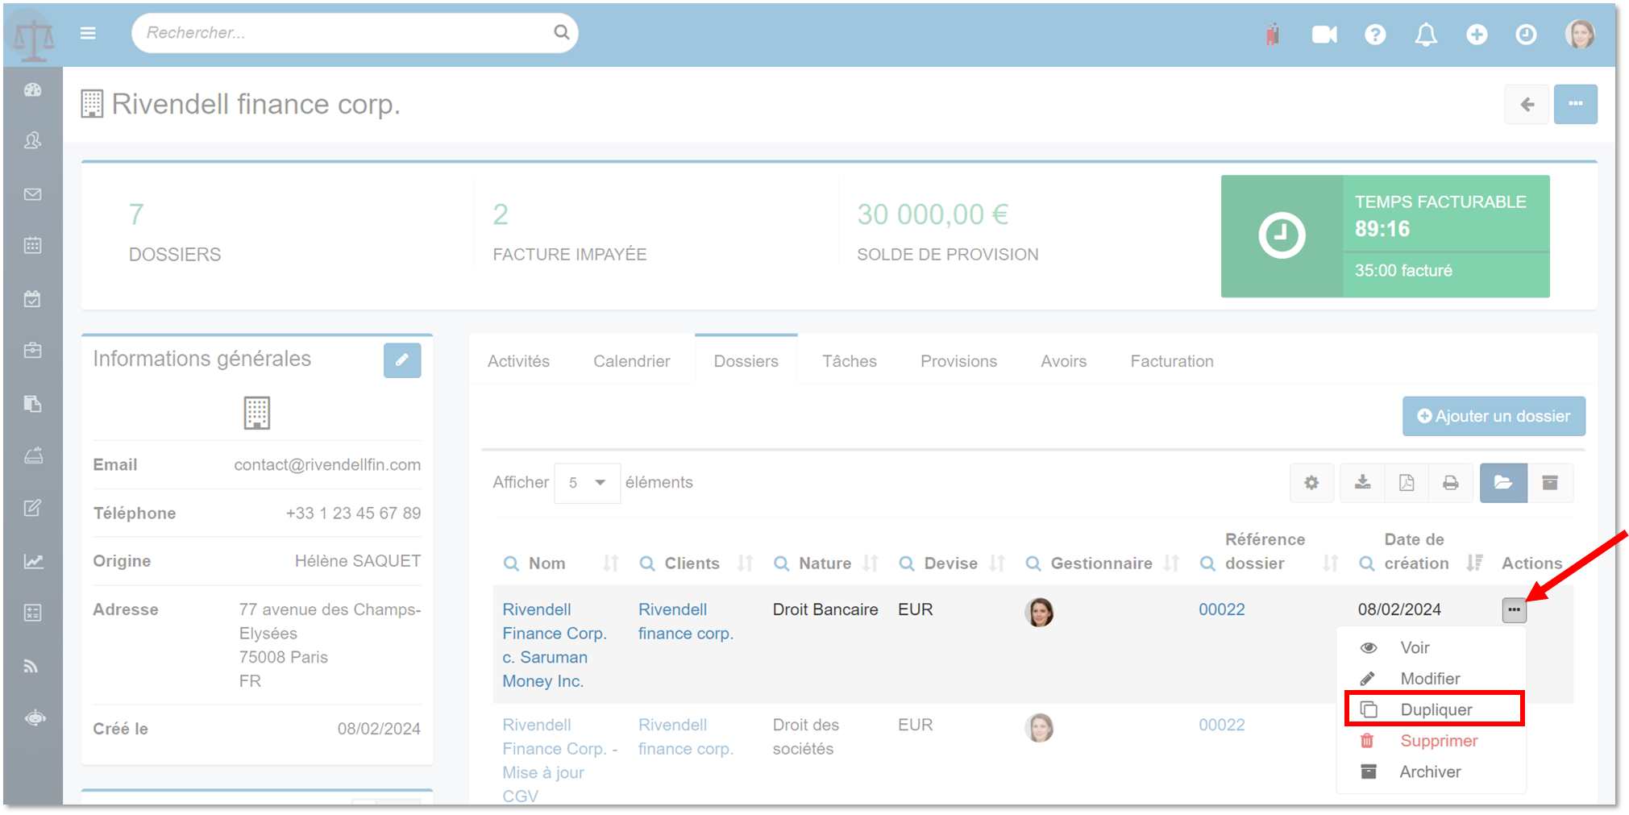The image size is (1629, 815).
Task: Switch to the Activités tab
Action: pos(518,361)
